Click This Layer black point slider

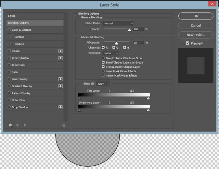(x=79, y=98)
